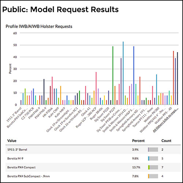This screenshot has height=183, width=183.
Task: Click the 20 y-axis tick label
Action: coord(15,81)
